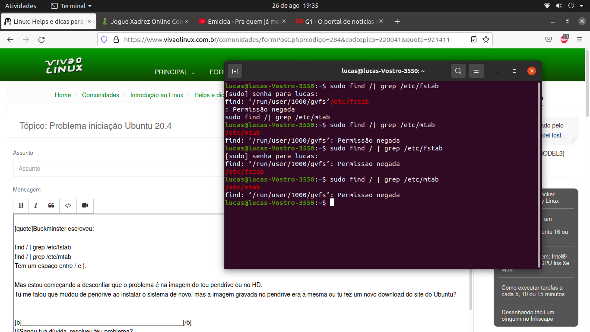
Task: Click the tracking protection shield icon
Action: point(104,39)
